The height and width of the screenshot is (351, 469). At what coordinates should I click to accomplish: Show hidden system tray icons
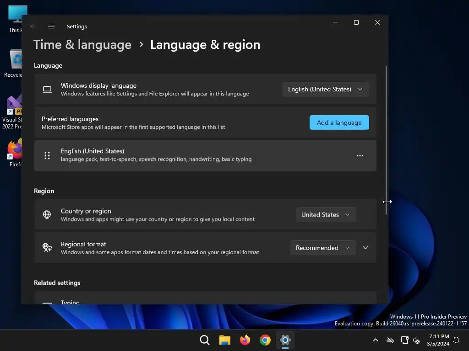[x=376, y=340]
